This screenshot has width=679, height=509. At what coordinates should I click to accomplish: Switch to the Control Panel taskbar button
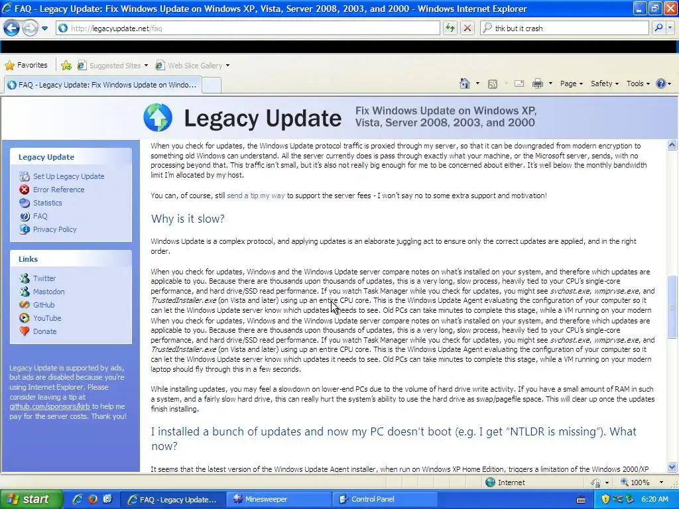[x=386, y=499]
